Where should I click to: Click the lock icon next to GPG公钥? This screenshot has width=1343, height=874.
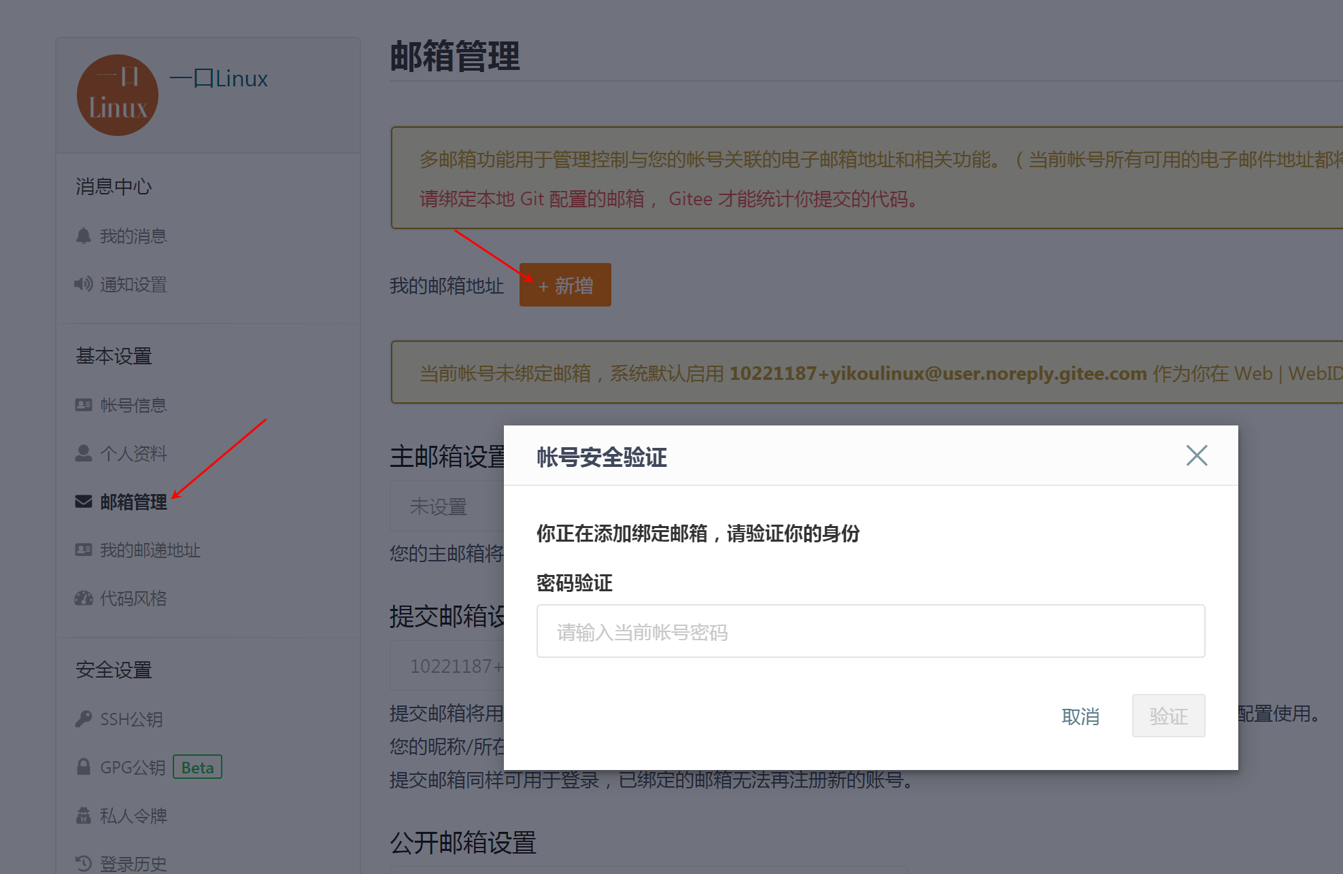pyautogui.click(x=83, y=767)
